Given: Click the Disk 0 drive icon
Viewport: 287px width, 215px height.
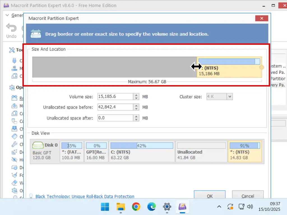Looking at the screenshot, I should coord(38,145).
